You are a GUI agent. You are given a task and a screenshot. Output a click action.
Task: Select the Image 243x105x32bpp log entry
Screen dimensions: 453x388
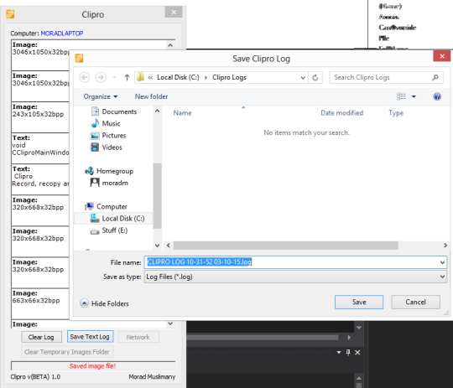coord(40,117)
